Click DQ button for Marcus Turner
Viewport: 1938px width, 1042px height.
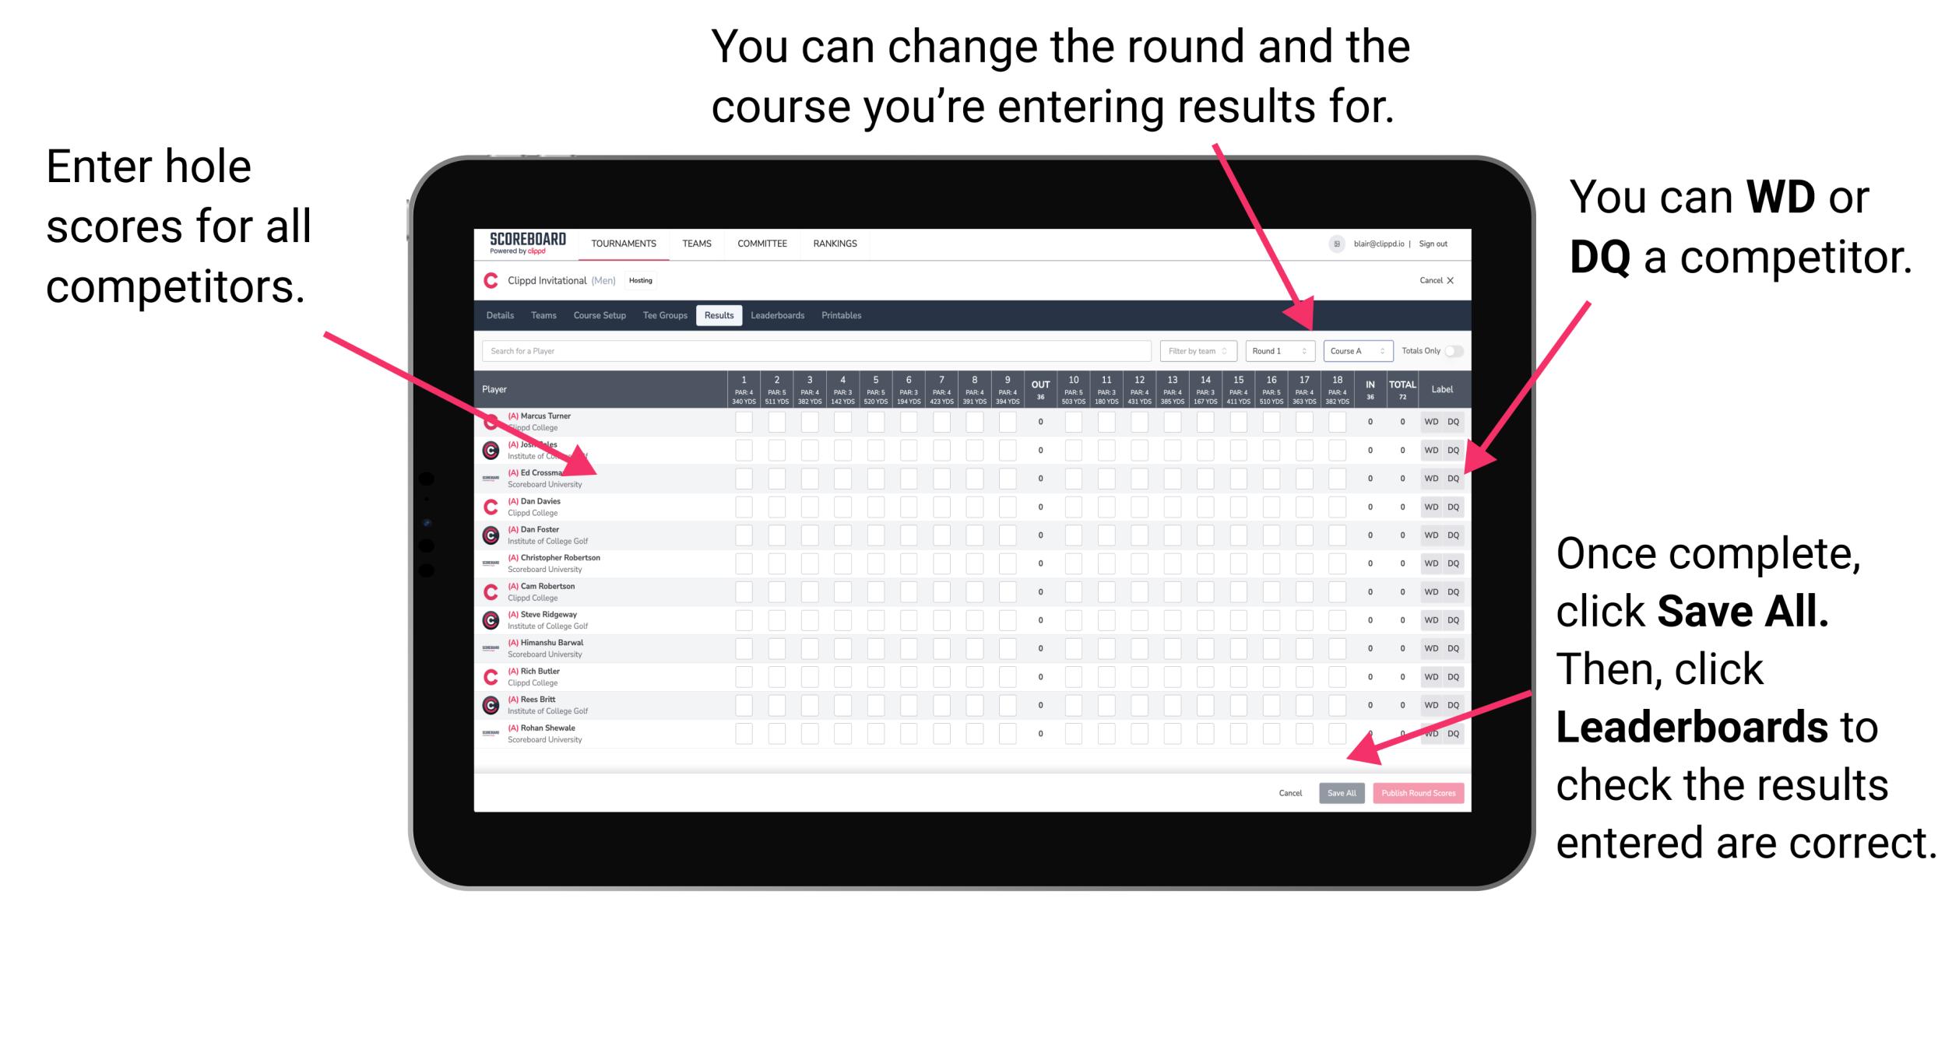(x=1451, y=423)
